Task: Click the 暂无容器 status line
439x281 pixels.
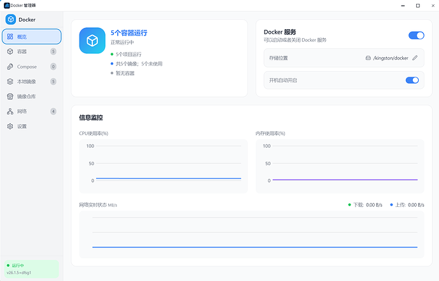Action: [122, 73]
